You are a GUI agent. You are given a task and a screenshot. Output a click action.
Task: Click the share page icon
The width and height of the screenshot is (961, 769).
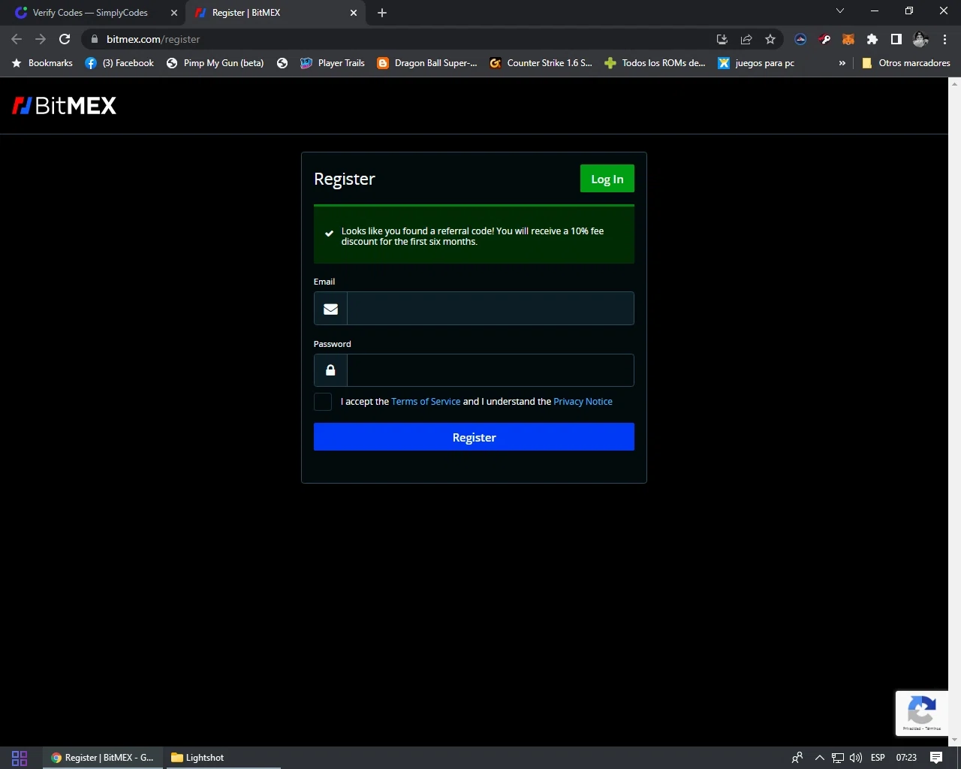point(746,39)
